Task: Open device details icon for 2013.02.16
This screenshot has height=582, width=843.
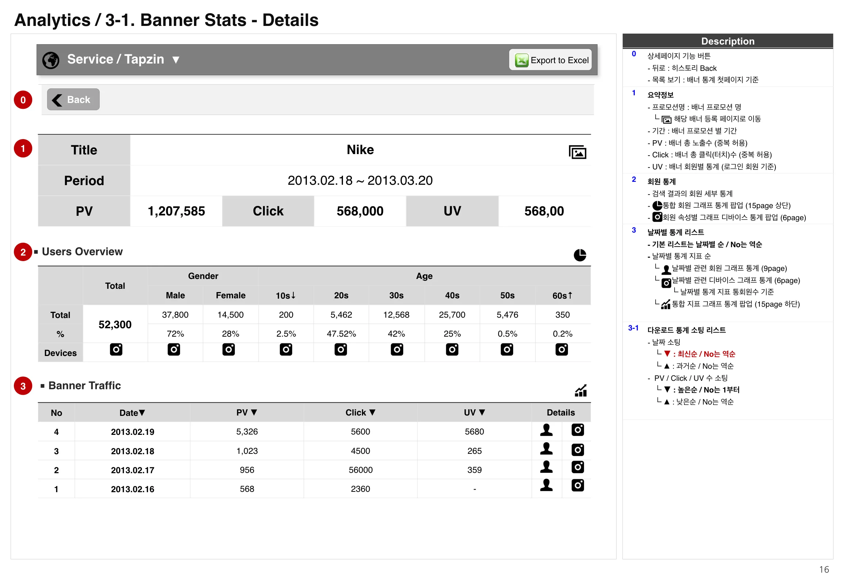Action: click(577, 485)
